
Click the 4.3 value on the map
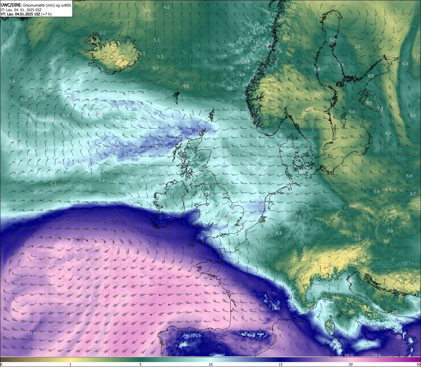coord(242,75)
